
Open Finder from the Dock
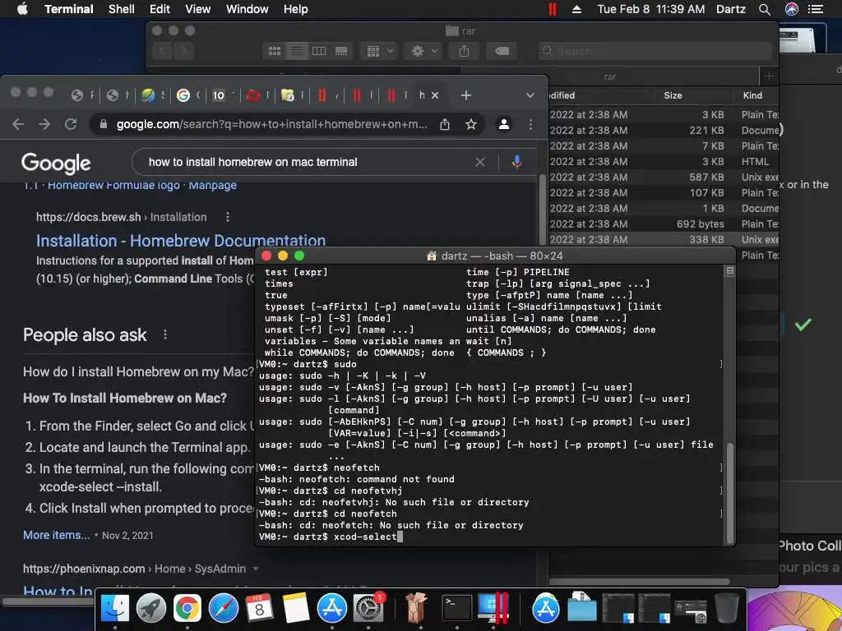click(x=115, y=608)
